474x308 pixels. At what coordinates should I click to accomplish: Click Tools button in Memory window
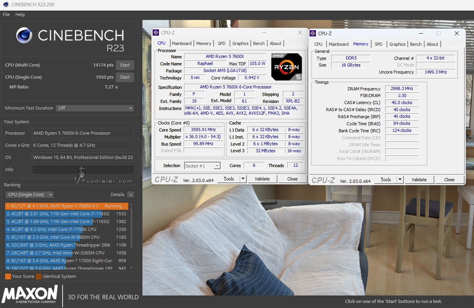386,180
